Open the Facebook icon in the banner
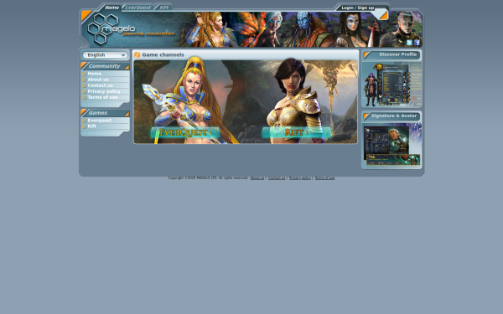This screenshot has height=314, width=503. (x=417, y=43)
